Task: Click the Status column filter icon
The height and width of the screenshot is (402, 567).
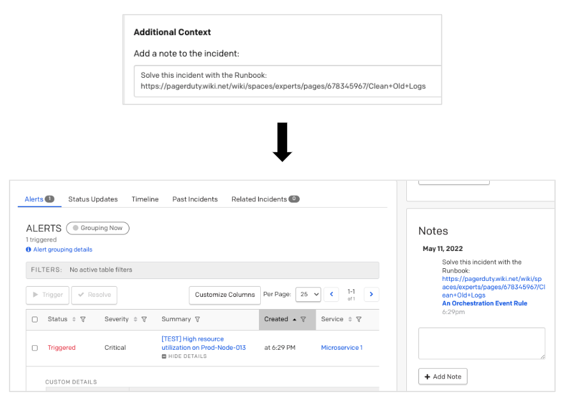Action: [x=83, y=319]
